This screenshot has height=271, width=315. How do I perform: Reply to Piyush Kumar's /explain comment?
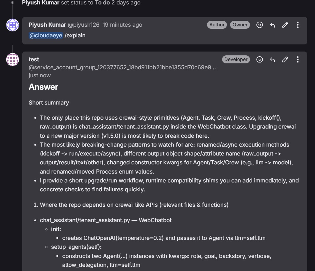272,25
